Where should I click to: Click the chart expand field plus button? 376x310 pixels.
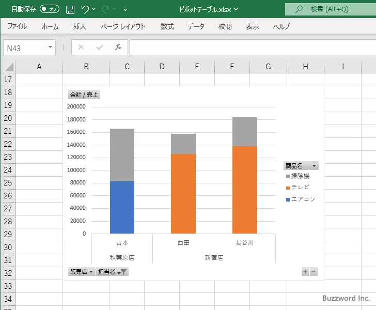(305, 272)
